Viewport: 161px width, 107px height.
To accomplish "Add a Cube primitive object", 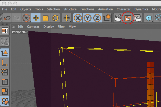I will [x=149, y=18].
